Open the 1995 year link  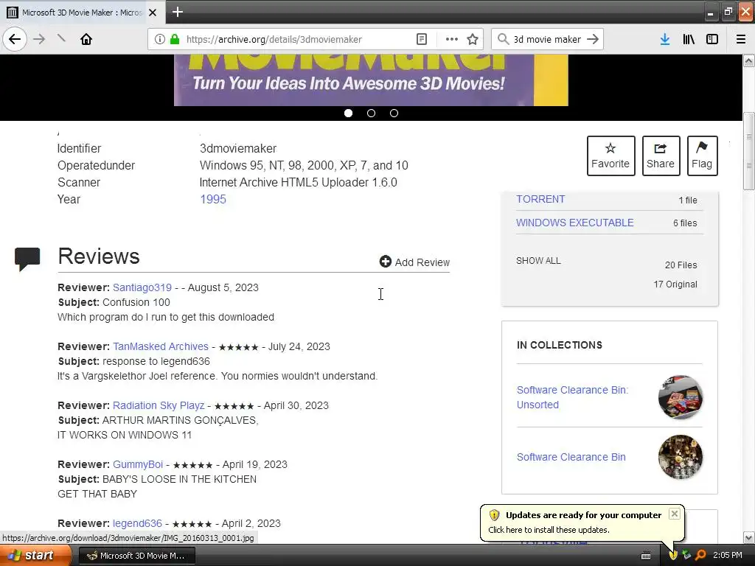pos(213,199)
